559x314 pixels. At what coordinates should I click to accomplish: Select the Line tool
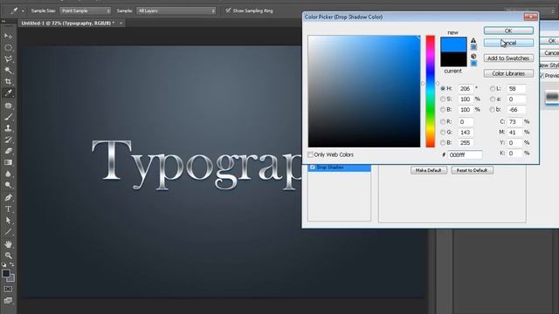(8, 232)
